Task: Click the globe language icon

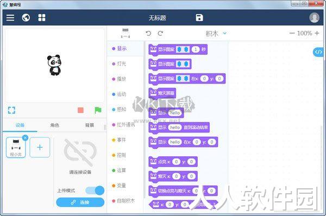Action: [x=26, y=18]
